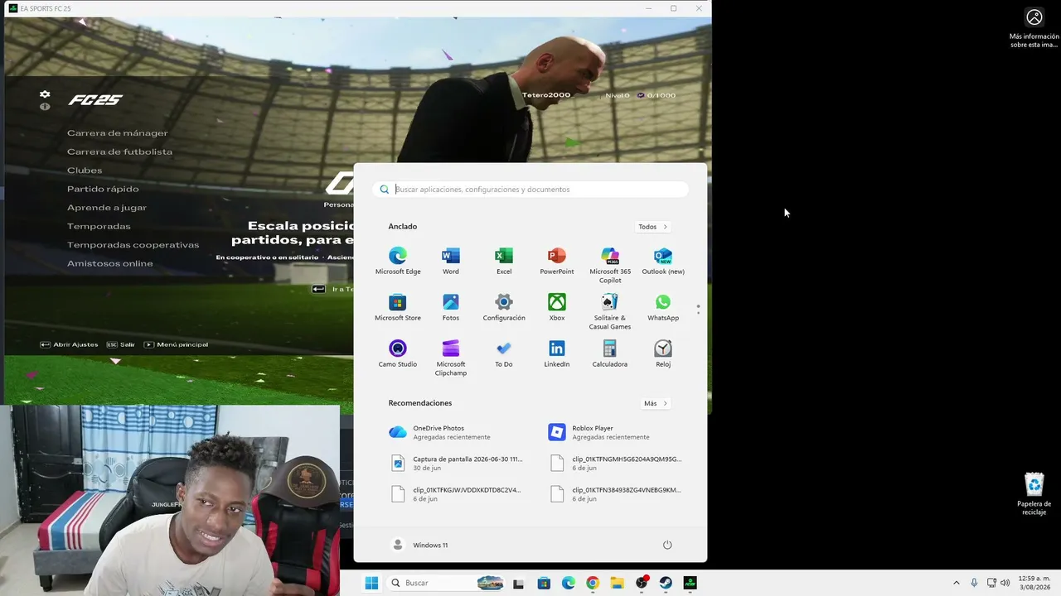
Task: Launch the Fotos app
Action: pos(451,308)
